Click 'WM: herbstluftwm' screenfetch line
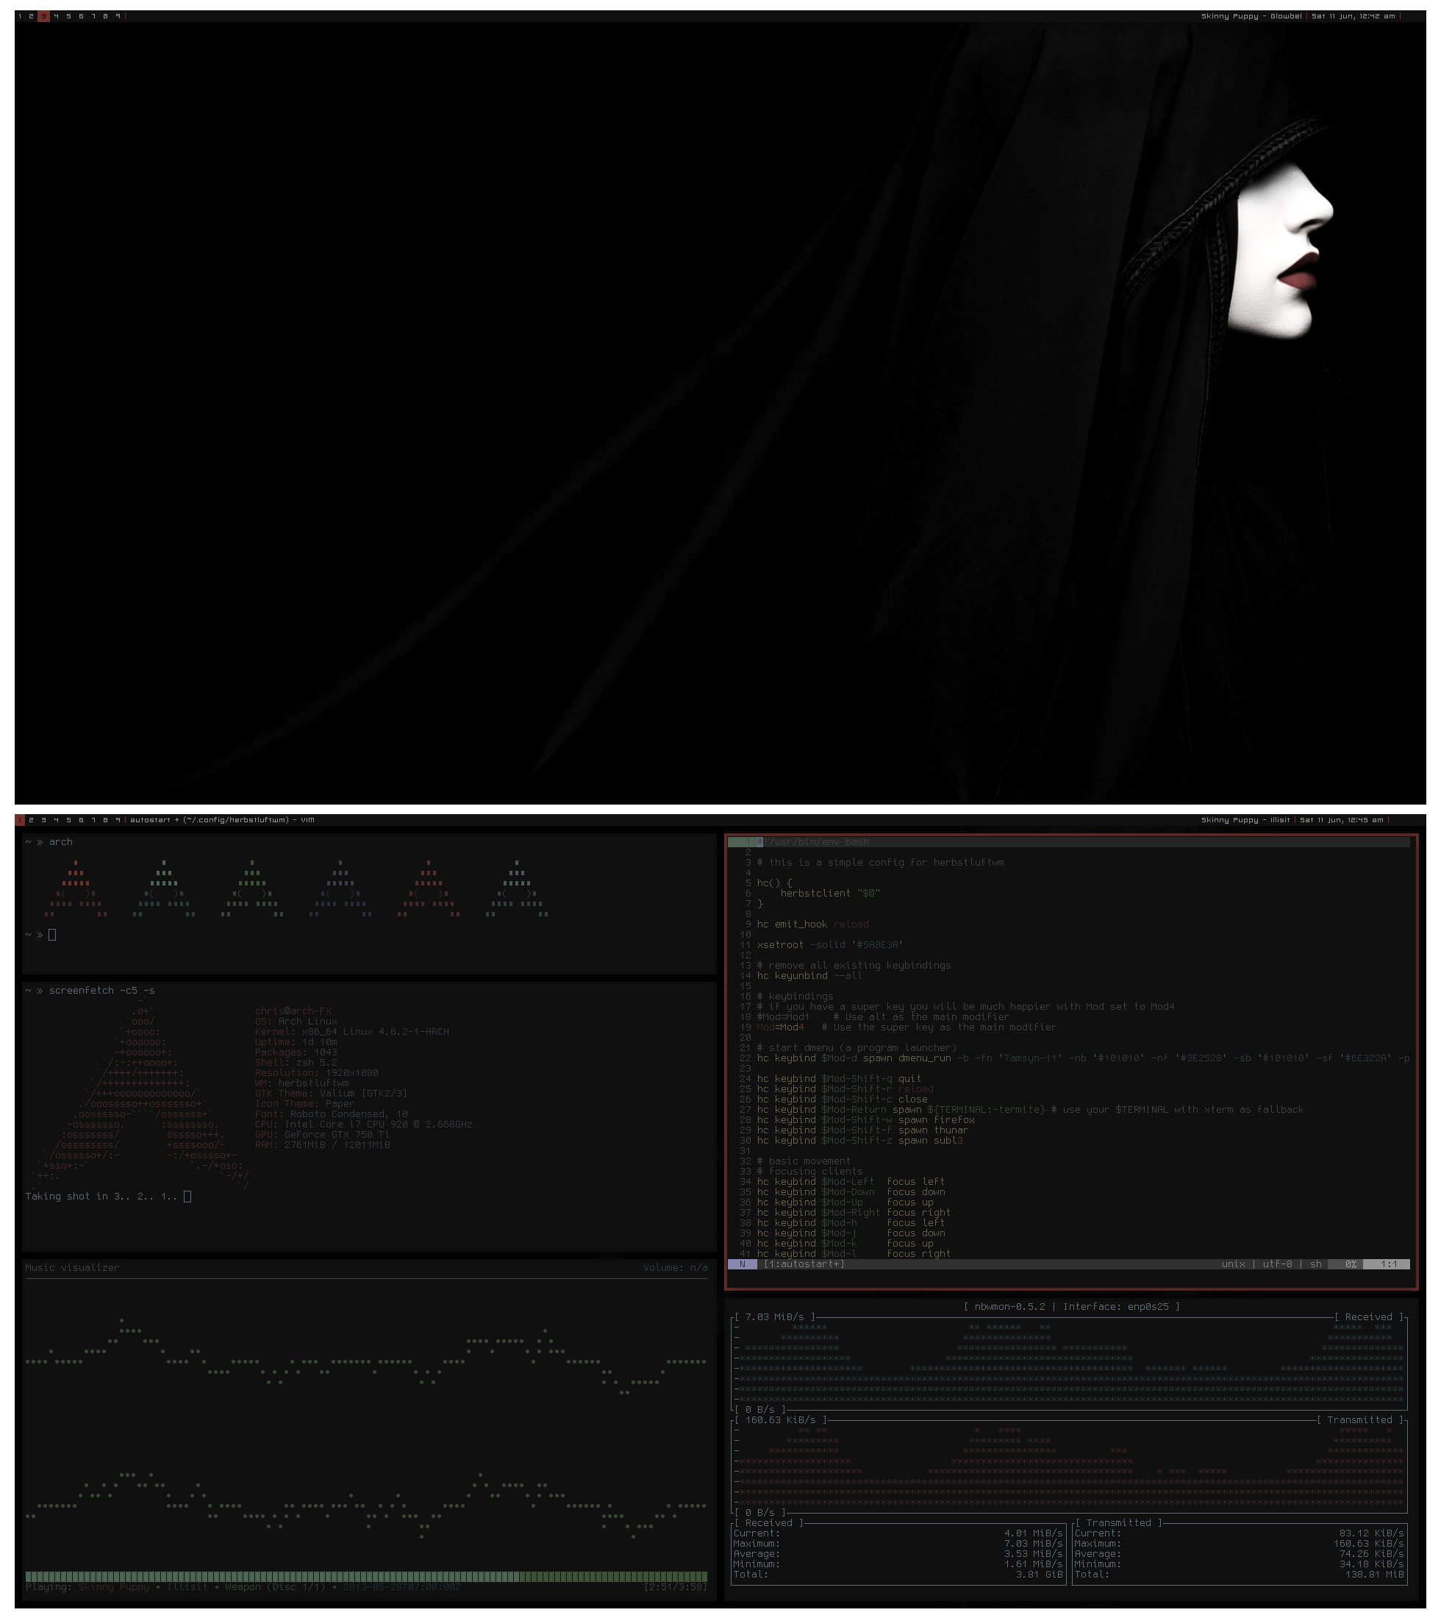Screen dimensions: 1441x1618 (301, 1083)
